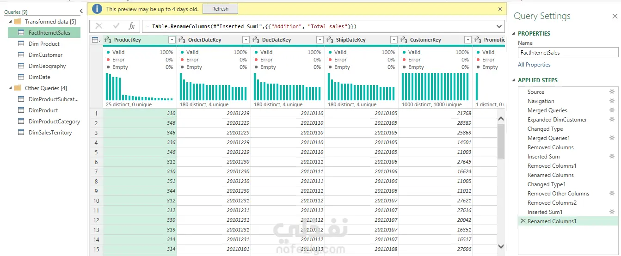The image size is (621, 256).
Task: Click the CustomerKey distribution histogram
Action: click(x=436, y=86)
